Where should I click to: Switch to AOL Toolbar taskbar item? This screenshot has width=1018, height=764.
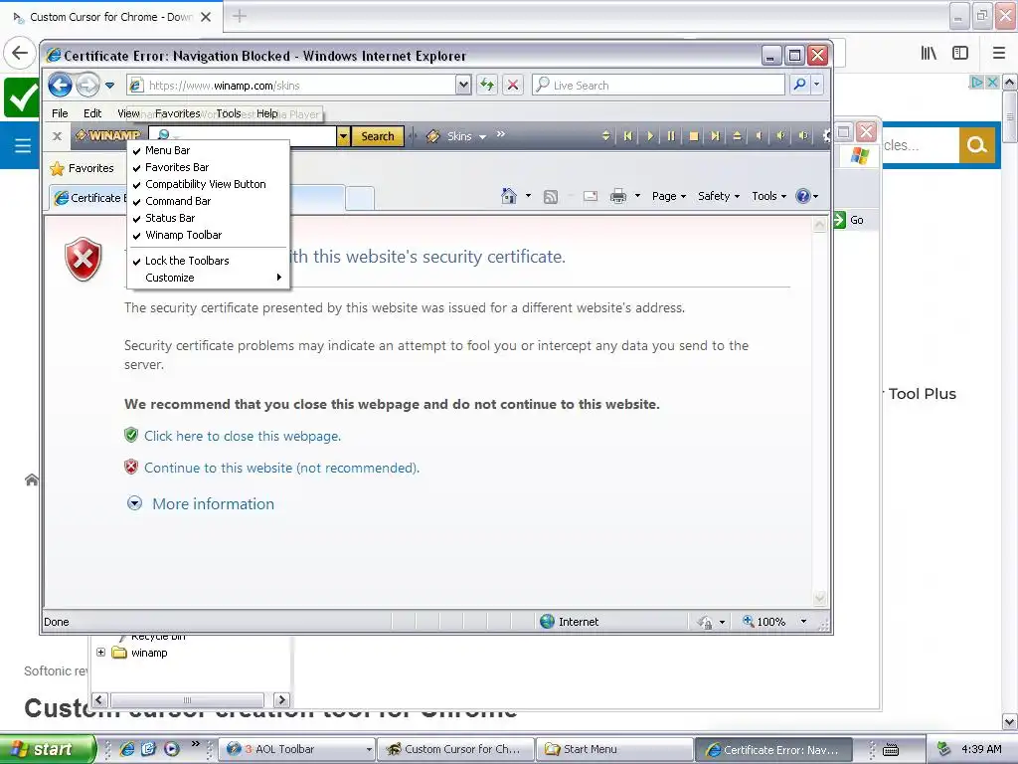(297, 749)
